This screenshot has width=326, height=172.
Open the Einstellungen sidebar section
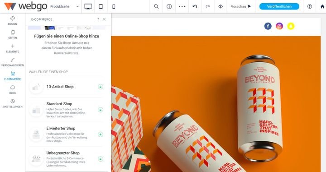pyautogui.click(x=13, y=103)
